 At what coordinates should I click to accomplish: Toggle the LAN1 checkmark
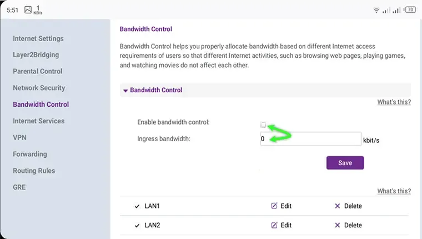tap(137, 206)
